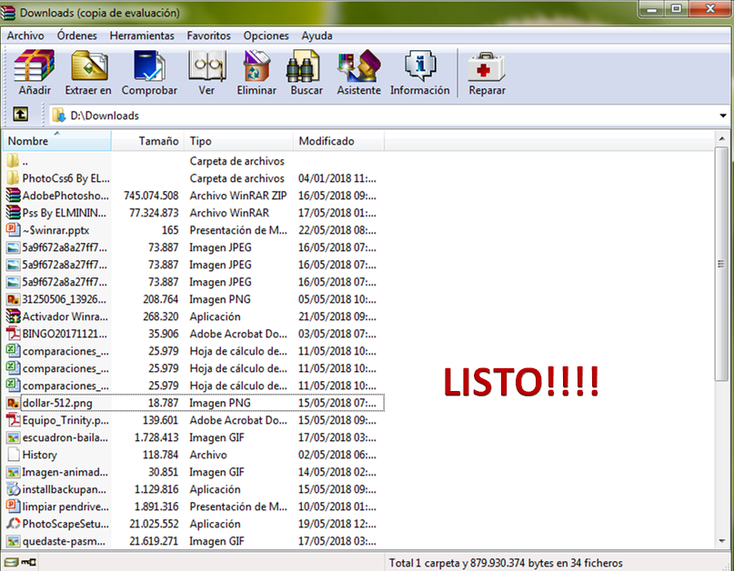Show archive Información icon
This screenshot has height=571, width=734.
tap(420, 65)
